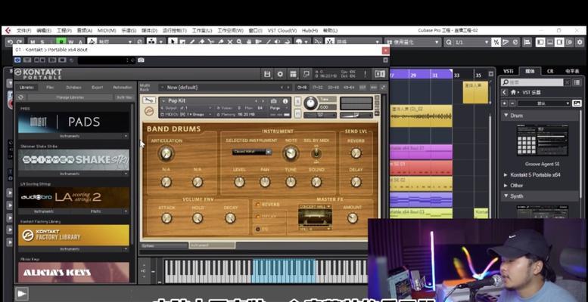Image resolution: width=588 pixels, height=302 pixels.
Task: Expand the Kontakt 5 Portable x64 entry
Action: tap(506, 174)
